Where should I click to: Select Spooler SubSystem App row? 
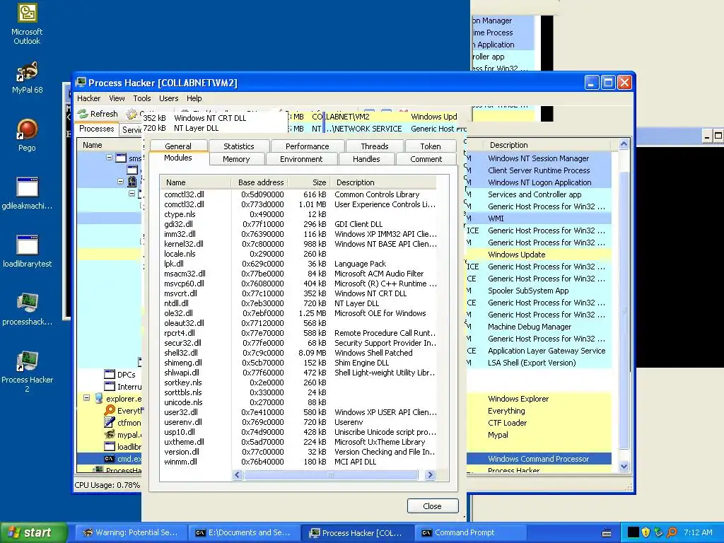click(538, 291)
